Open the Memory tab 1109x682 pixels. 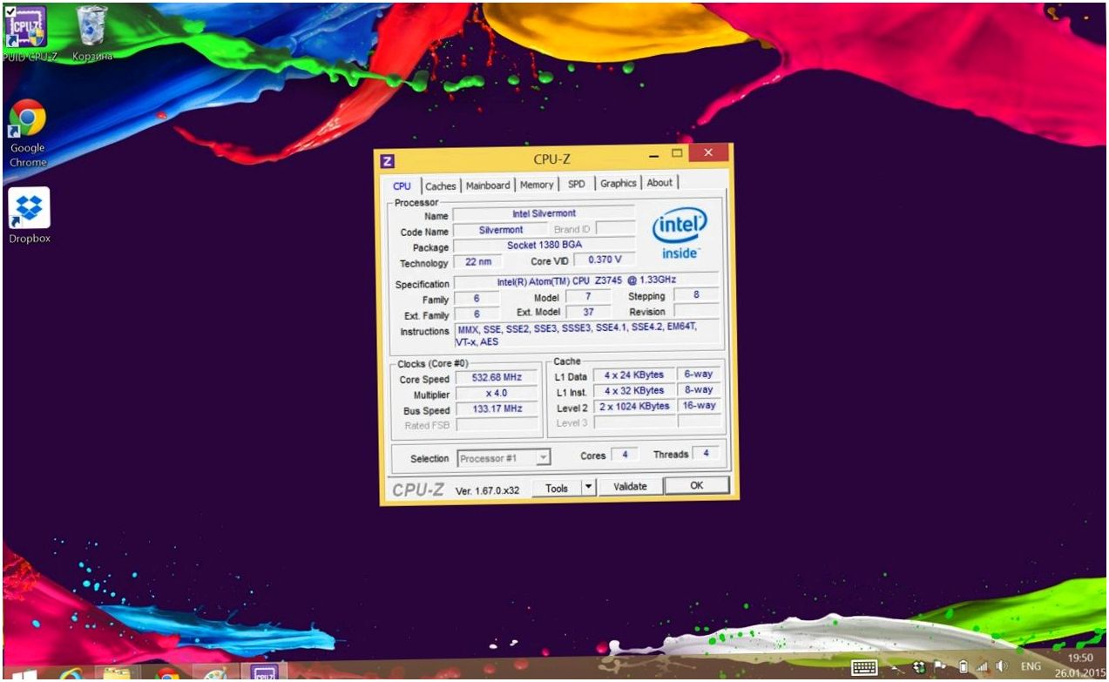pyautogui.click(x=537, y=185)
